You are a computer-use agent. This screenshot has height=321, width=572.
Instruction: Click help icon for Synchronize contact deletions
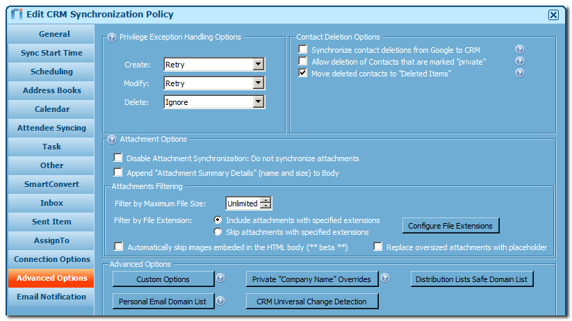pyautogui.click(x=520, y=49)
